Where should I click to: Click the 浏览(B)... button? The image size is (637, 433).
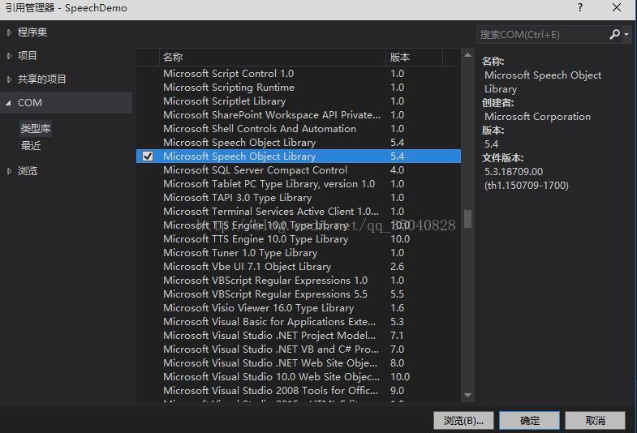pos(463,420)
